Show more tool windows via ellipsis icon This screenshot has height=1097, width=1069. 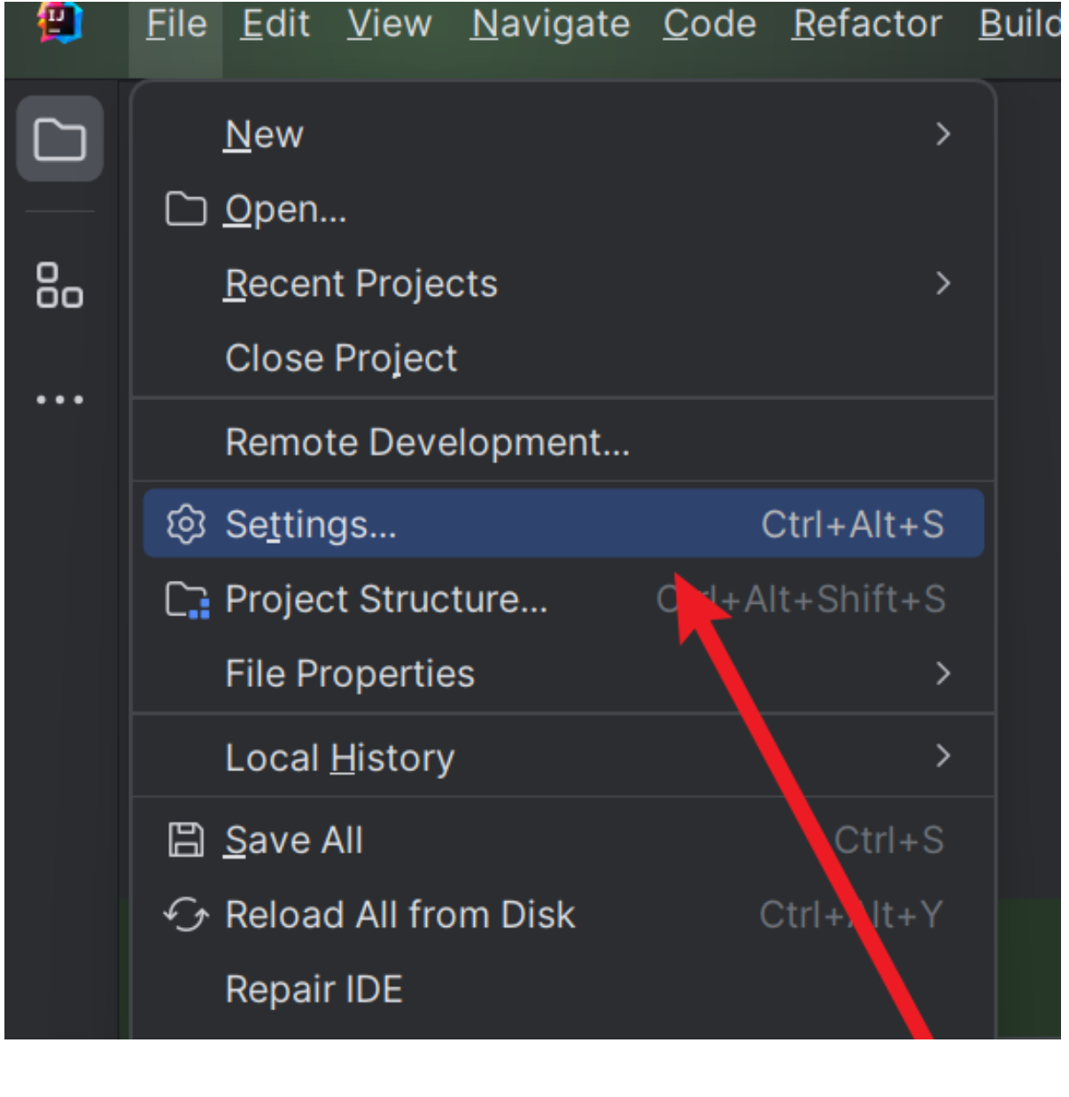(x=59, y=400)
